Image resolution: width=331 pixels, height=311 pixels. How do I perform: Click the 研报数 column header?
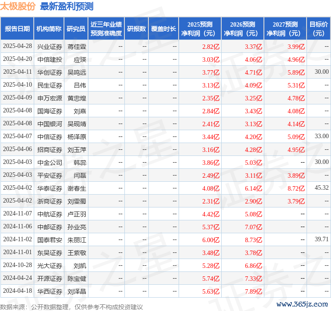pyautogui.click(x=136, y=28)
